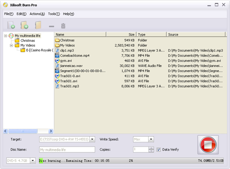Minimize the Xilisoft Burn Pro window

click(x=209, y=5)
